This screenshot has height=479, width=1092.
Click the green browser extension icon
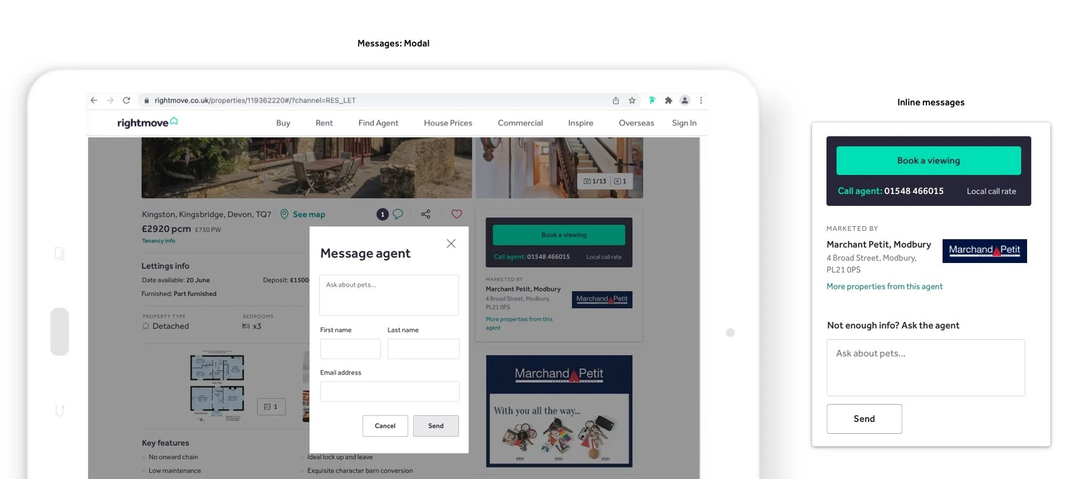tap(652, 101)
